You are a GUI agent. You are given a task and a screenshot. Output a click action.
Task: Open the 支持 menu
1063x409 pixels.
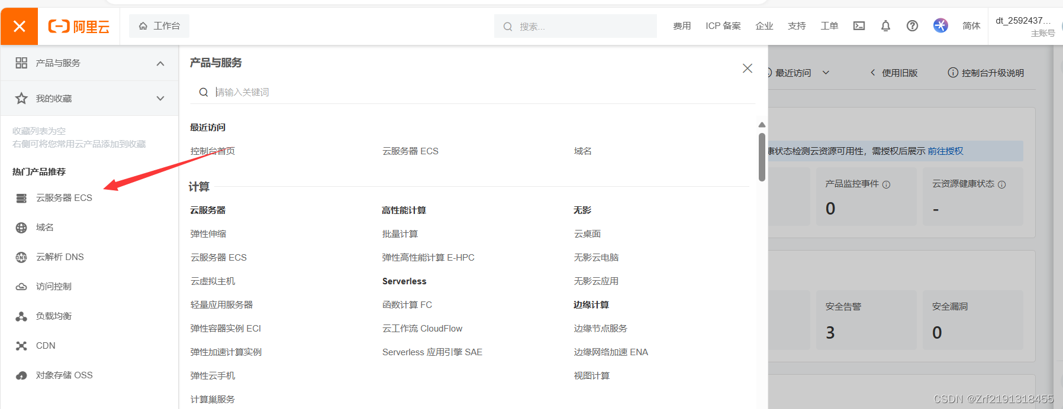(797, 26)
